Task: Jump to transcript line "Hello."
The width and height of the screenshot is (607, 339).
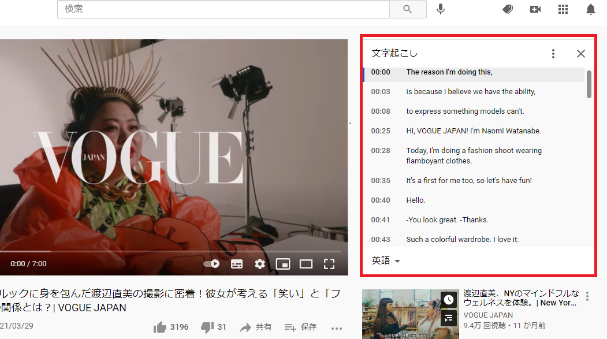Action: (x=474, y=200)
